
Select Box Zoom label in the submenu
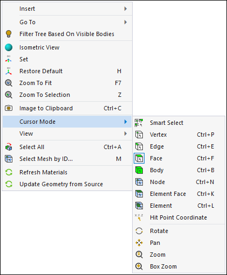[x=163, y=266]
